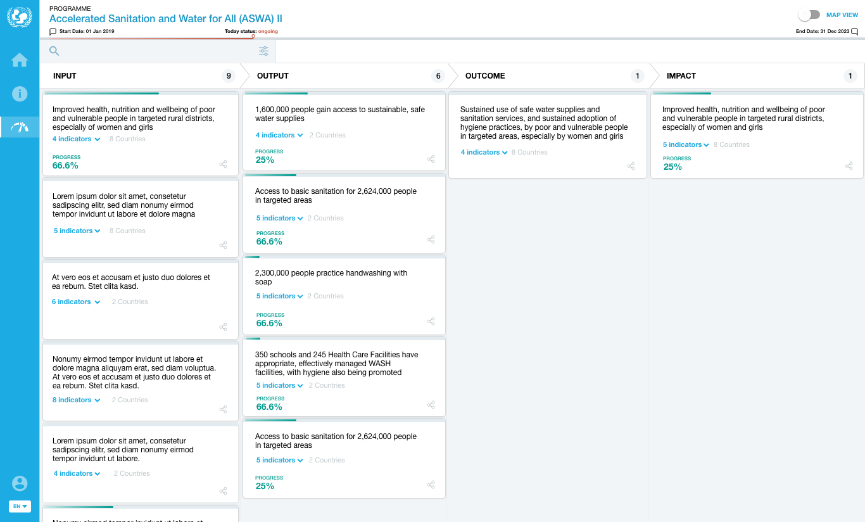Open the EN language dropdown
Image resolution: width=865 pixels, height=522 pixels.
tap(20, 506)
